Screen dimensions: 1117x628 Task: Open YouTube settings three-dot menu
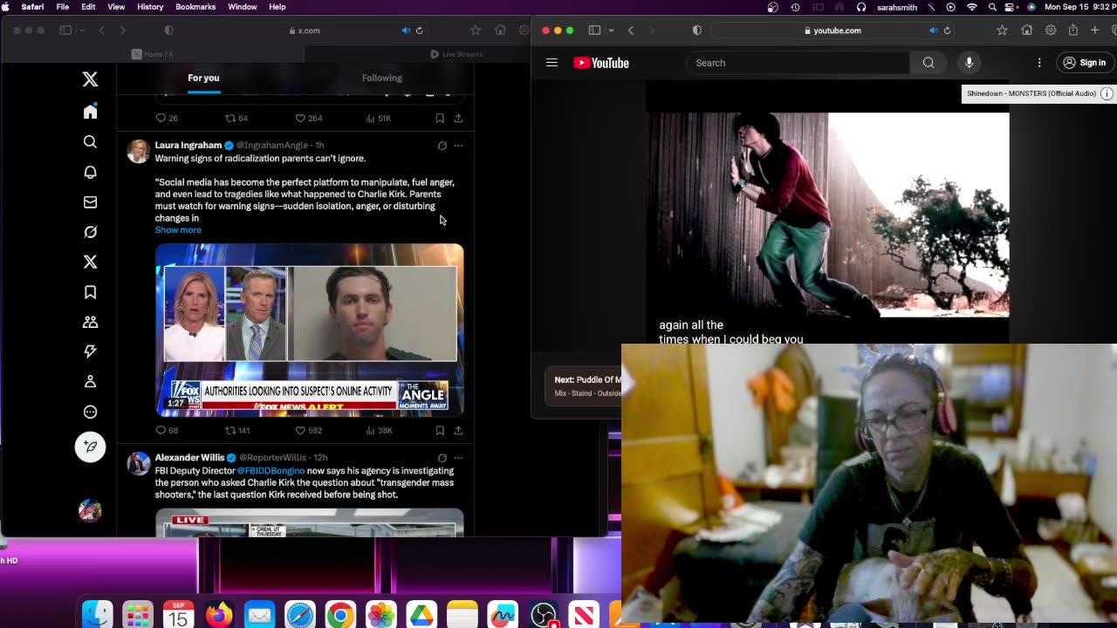(1039, 63)
